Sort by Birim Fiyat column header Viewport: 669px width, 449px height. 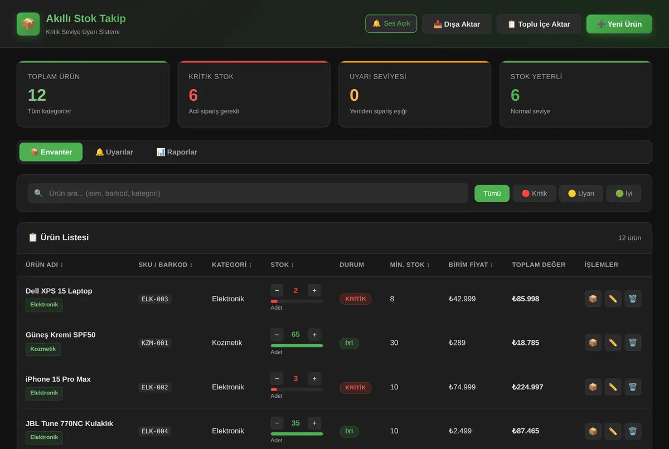471,265
